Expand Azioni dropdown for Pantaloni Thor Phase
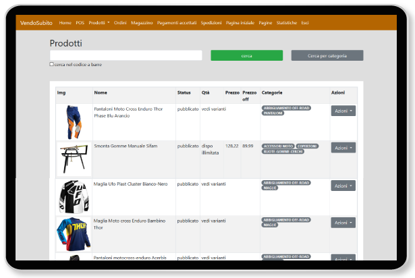This screenshot has width=415, height=278. [x=343, y=111]
